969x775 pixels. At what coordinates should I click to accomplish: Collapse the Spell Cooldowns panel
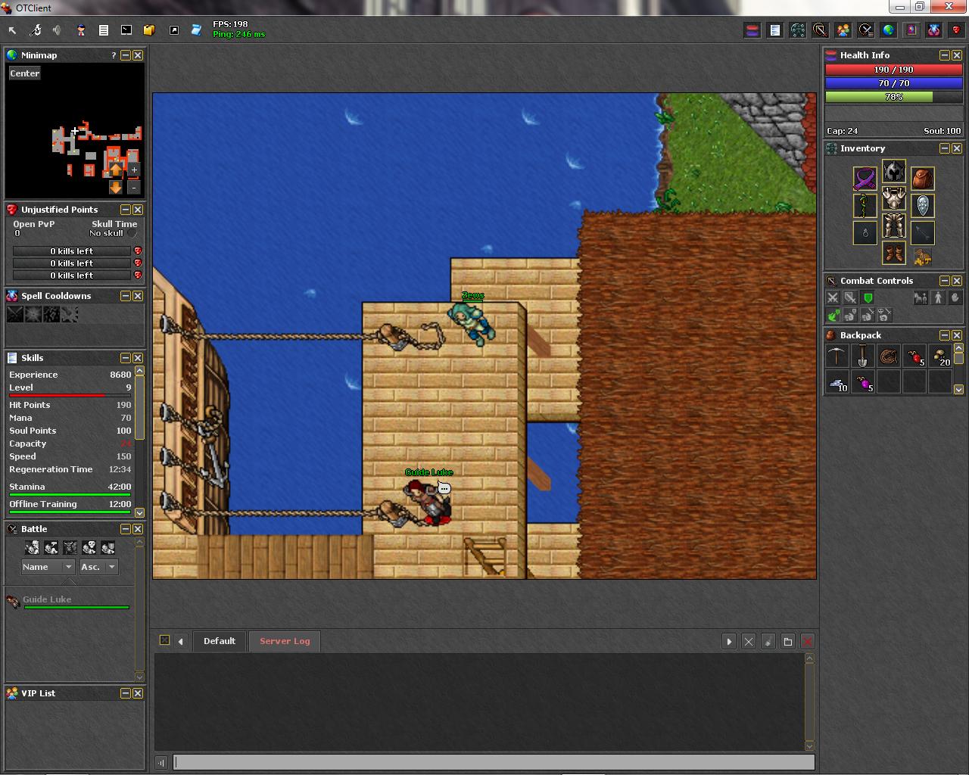click(126, 296)
